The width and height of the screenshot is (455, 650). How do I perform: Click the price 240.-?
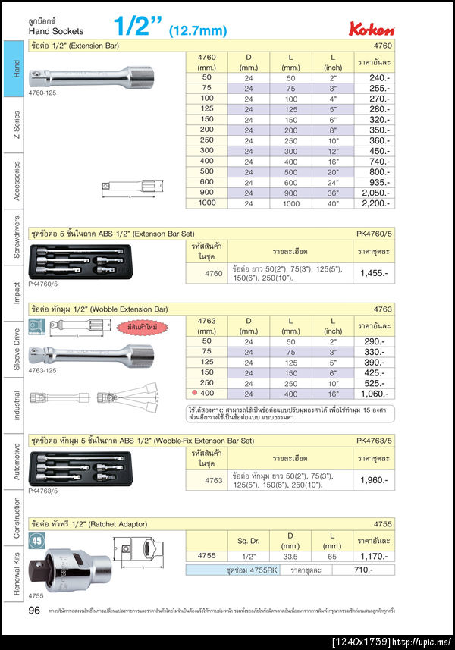coord(379,78)
